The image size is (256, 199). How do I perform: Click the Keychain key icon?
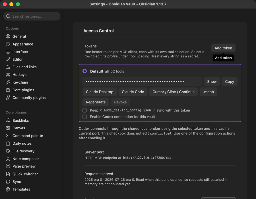coord(8,82)
